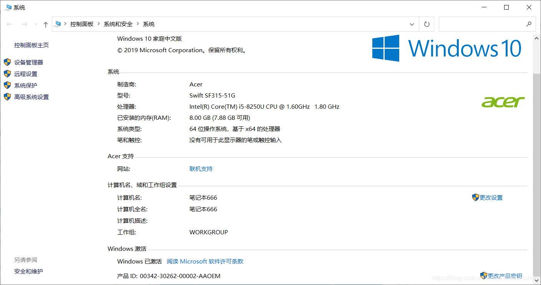Click the Windows 10 logo
This screenshot has width=541, height=285.
click(x=447, y=48)
